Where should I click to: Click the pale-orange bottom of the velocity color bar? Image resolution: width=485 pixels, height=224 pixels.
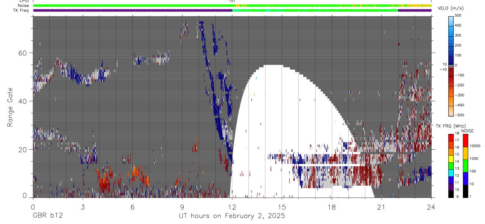tap(451, 112)
